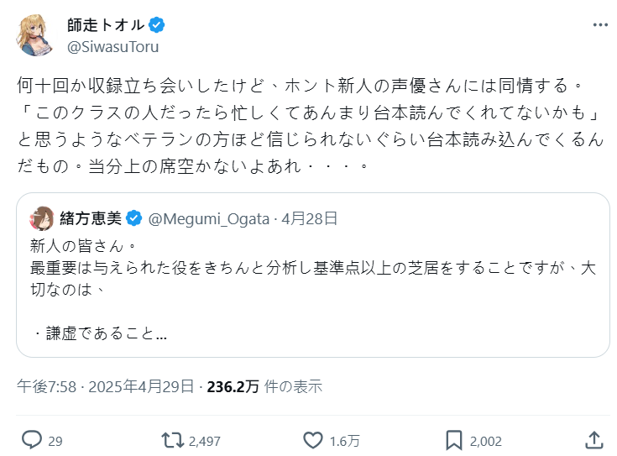
Task: Click the 2,497 repost count
Action: [205, 440]
